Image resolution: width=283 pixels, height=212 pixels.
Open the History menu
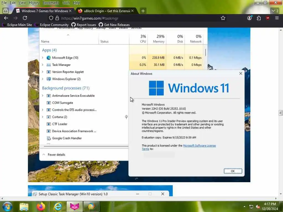[34, 3]
